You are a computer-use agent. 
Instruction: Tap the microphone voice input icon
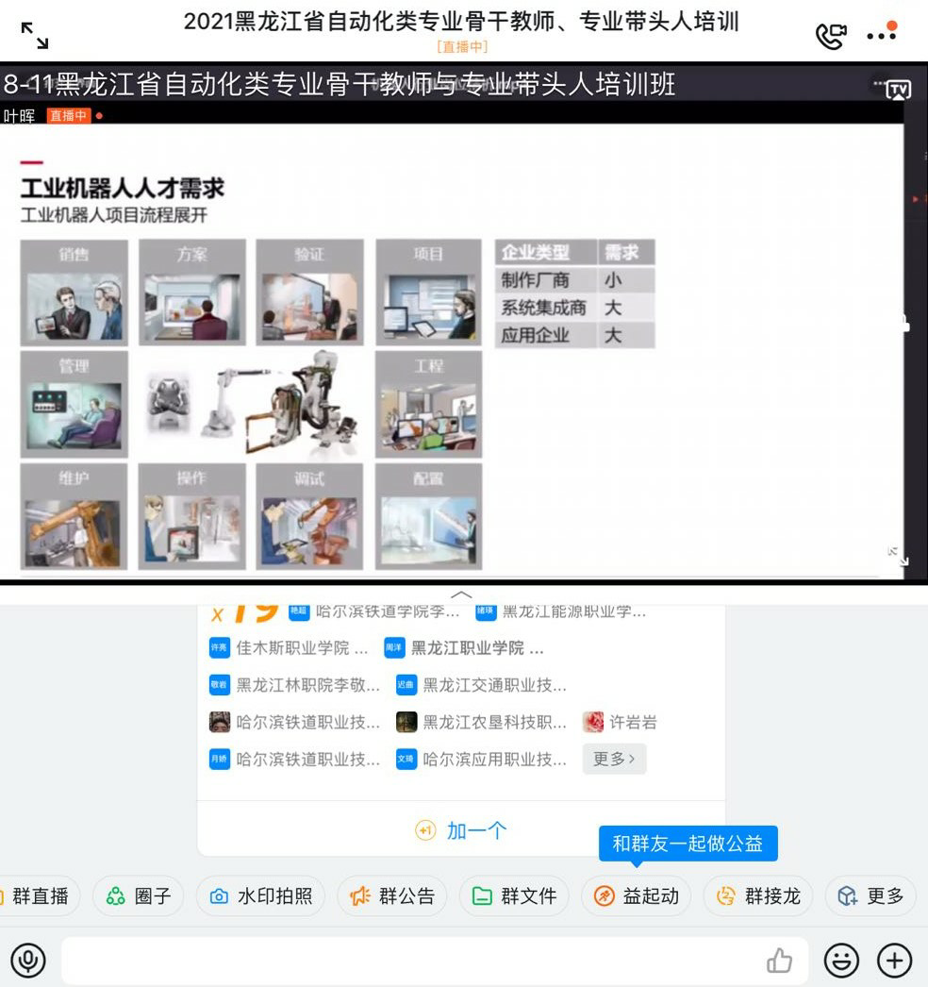tap(28, 961)
